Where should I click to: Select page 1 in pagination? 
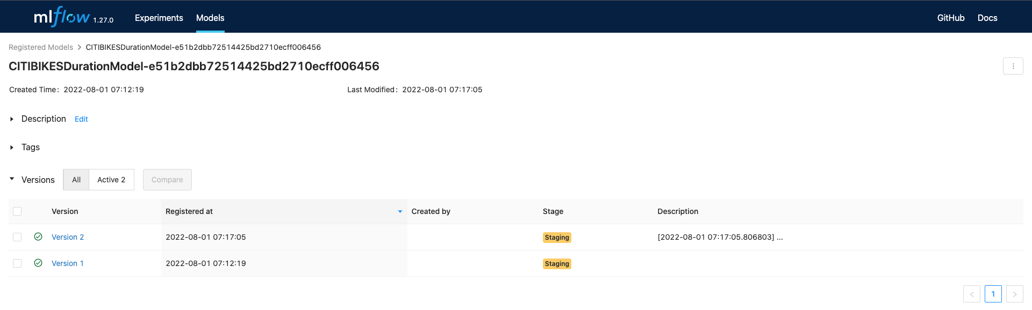[x=993, y=294]
